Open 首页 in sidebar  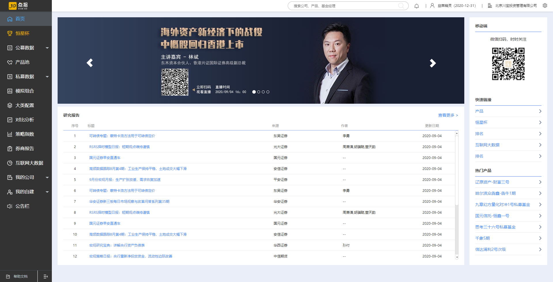click(x=26, y=19)
